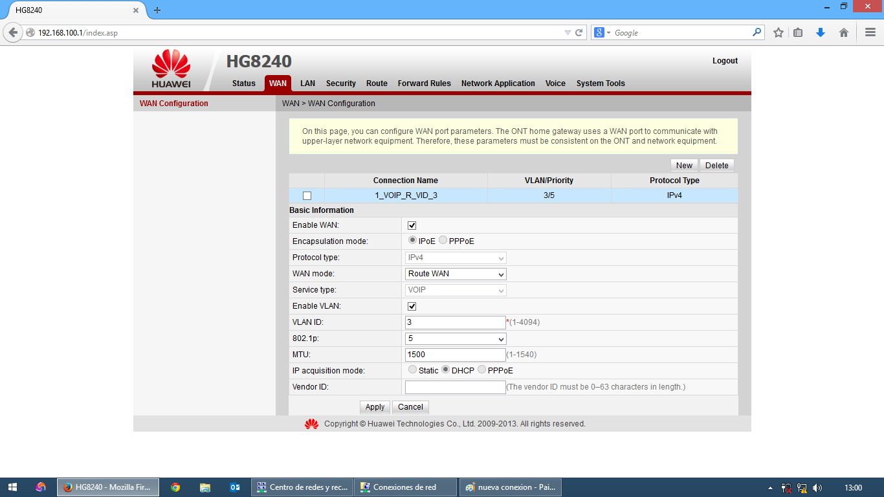Go to the browser home icon
Viewport: 884px width, 497px height.
[844, 32]
